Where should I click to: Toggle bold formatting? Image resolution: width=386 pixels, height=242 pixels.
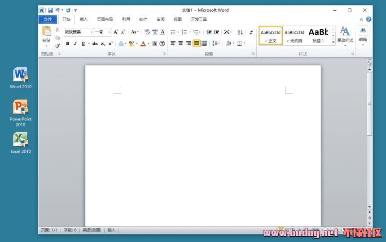(x=68, y=43)
